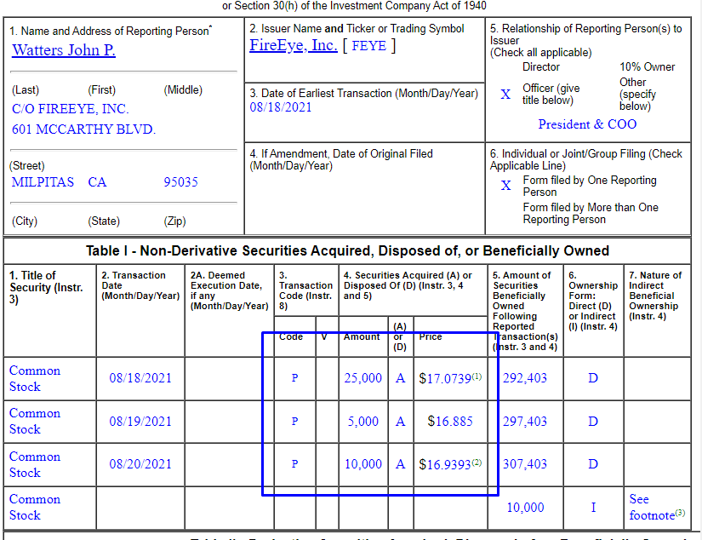This screenshot has height=540, width=702.
Task: Toggle the Officer relationship X mark
Action: (x=505, y=94)
